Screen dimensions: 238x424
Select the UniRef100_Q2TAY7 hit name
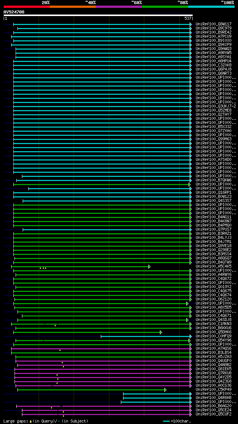point(213,114)
